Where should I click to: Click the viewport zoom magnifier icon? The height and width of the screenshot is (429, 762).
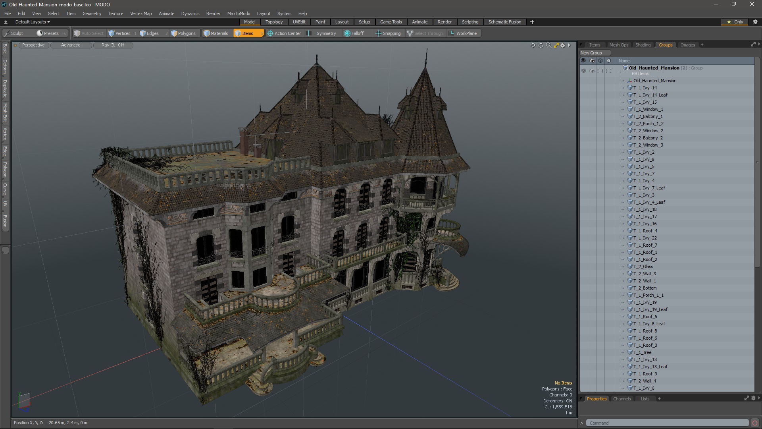(548, 45)
